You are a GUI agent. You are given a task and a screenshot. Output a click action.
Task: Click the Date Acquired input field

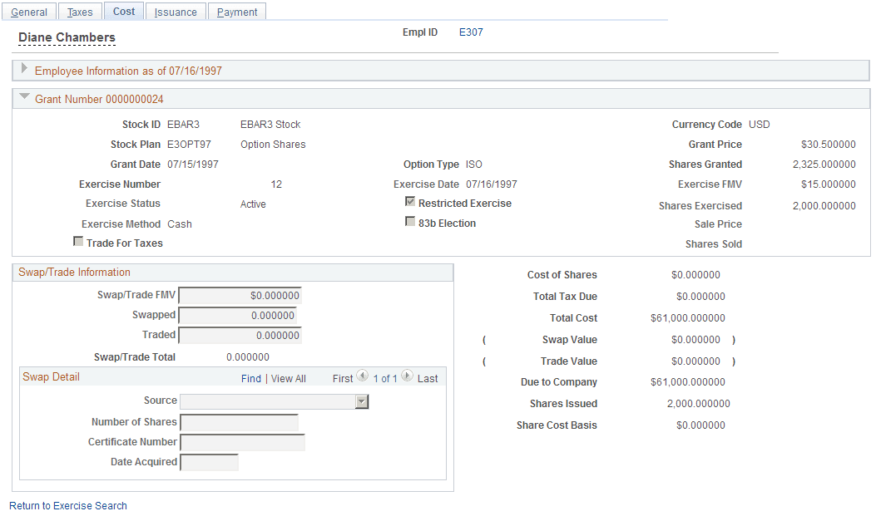point(209,462)
